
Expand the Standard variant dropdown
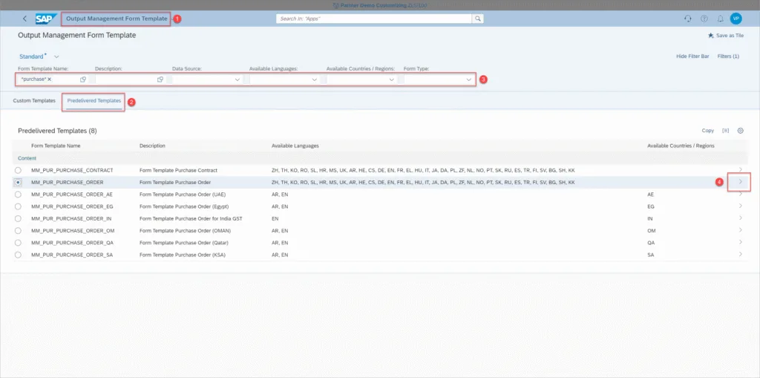click(x=56, y=56)
